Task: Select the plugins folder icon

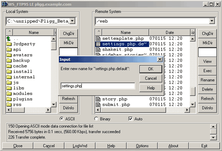Action: click(9, 99)
